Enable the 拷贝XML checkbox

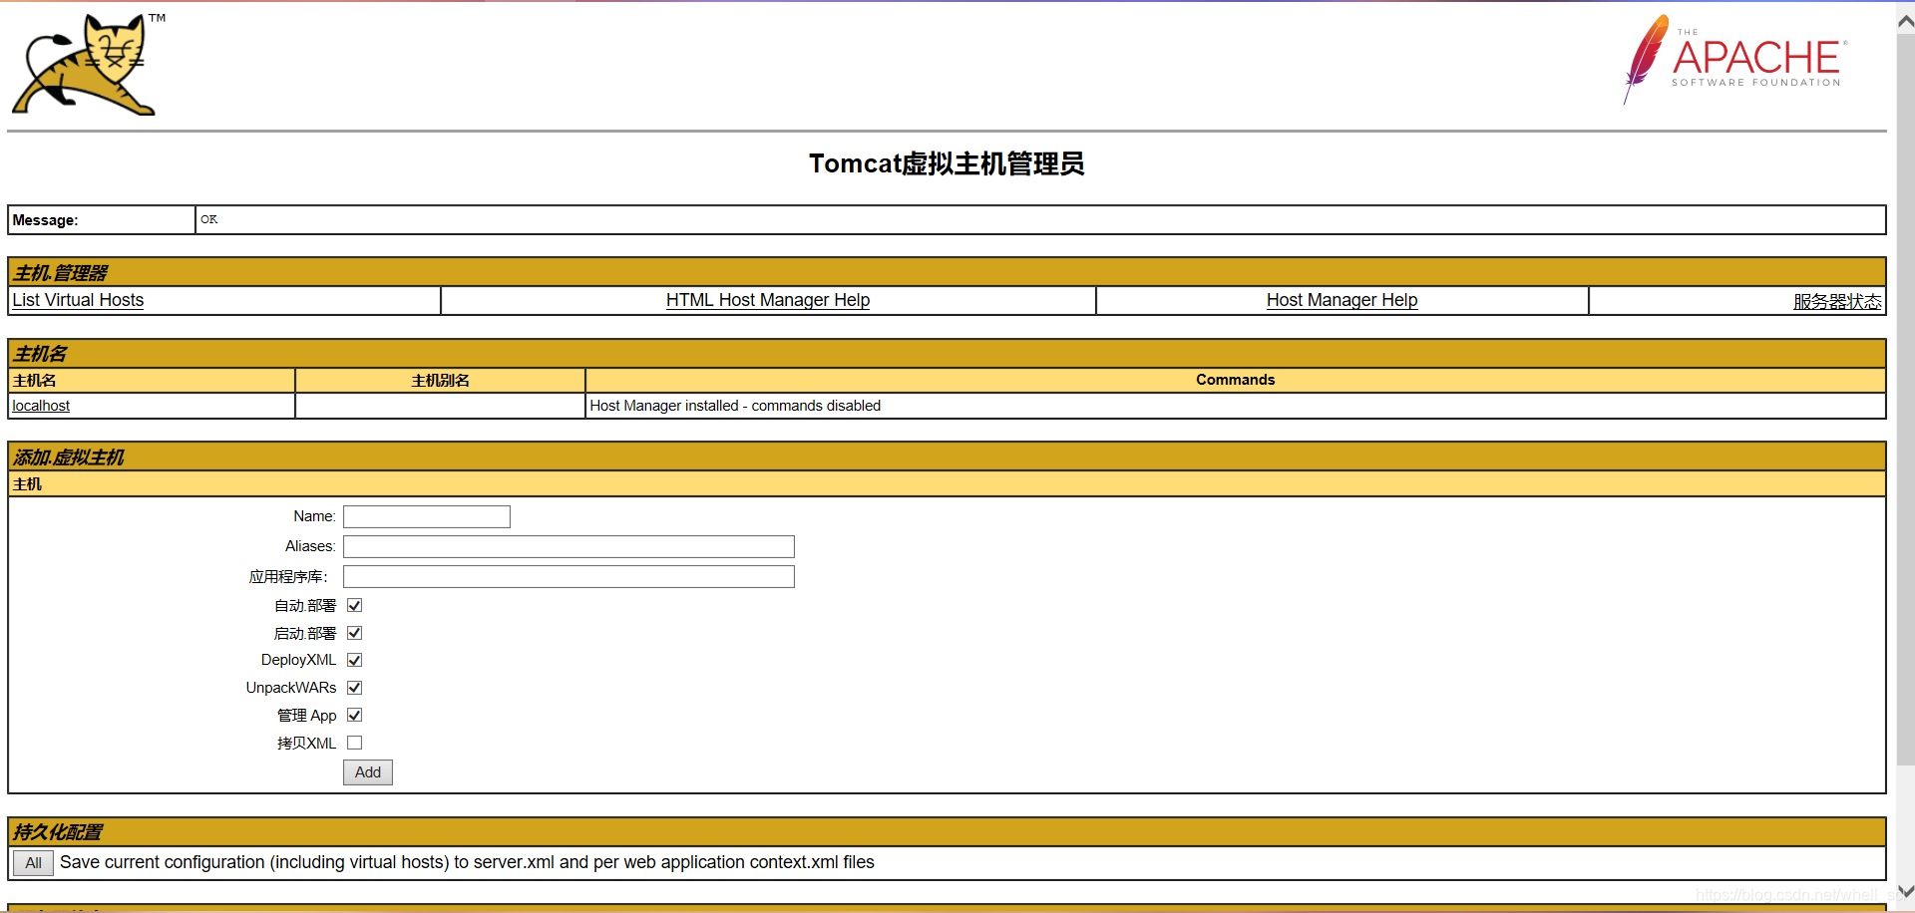(354, 743)
